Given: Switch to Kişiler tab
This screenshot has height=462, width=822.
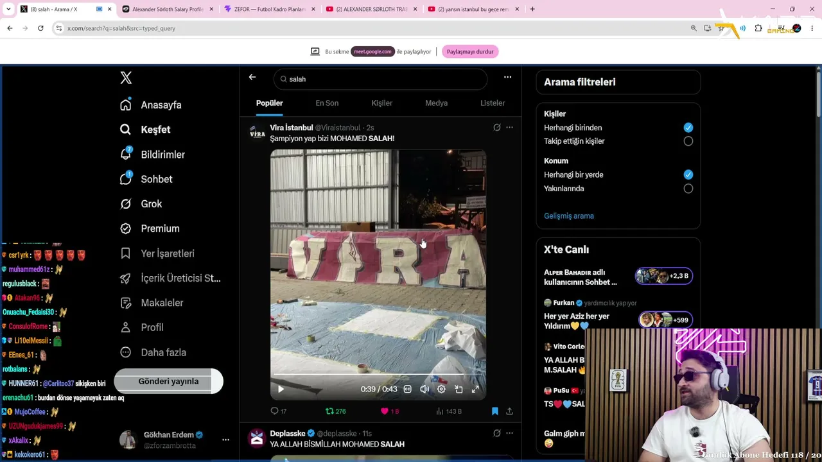Looking at the screenshot, I should 381,103.
